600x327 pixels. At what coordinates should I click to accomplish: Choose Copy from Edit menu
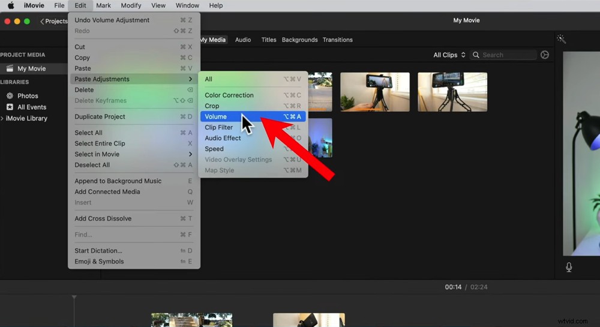(x=134, y=58)
